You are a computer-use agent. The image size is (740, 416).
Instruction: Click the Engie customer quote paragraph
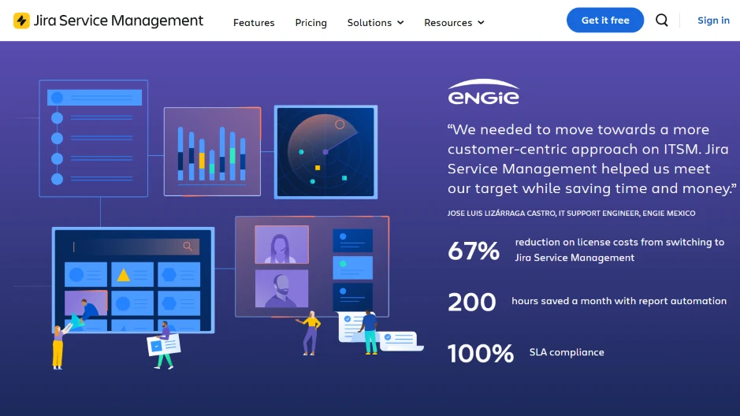coord(592,159)
